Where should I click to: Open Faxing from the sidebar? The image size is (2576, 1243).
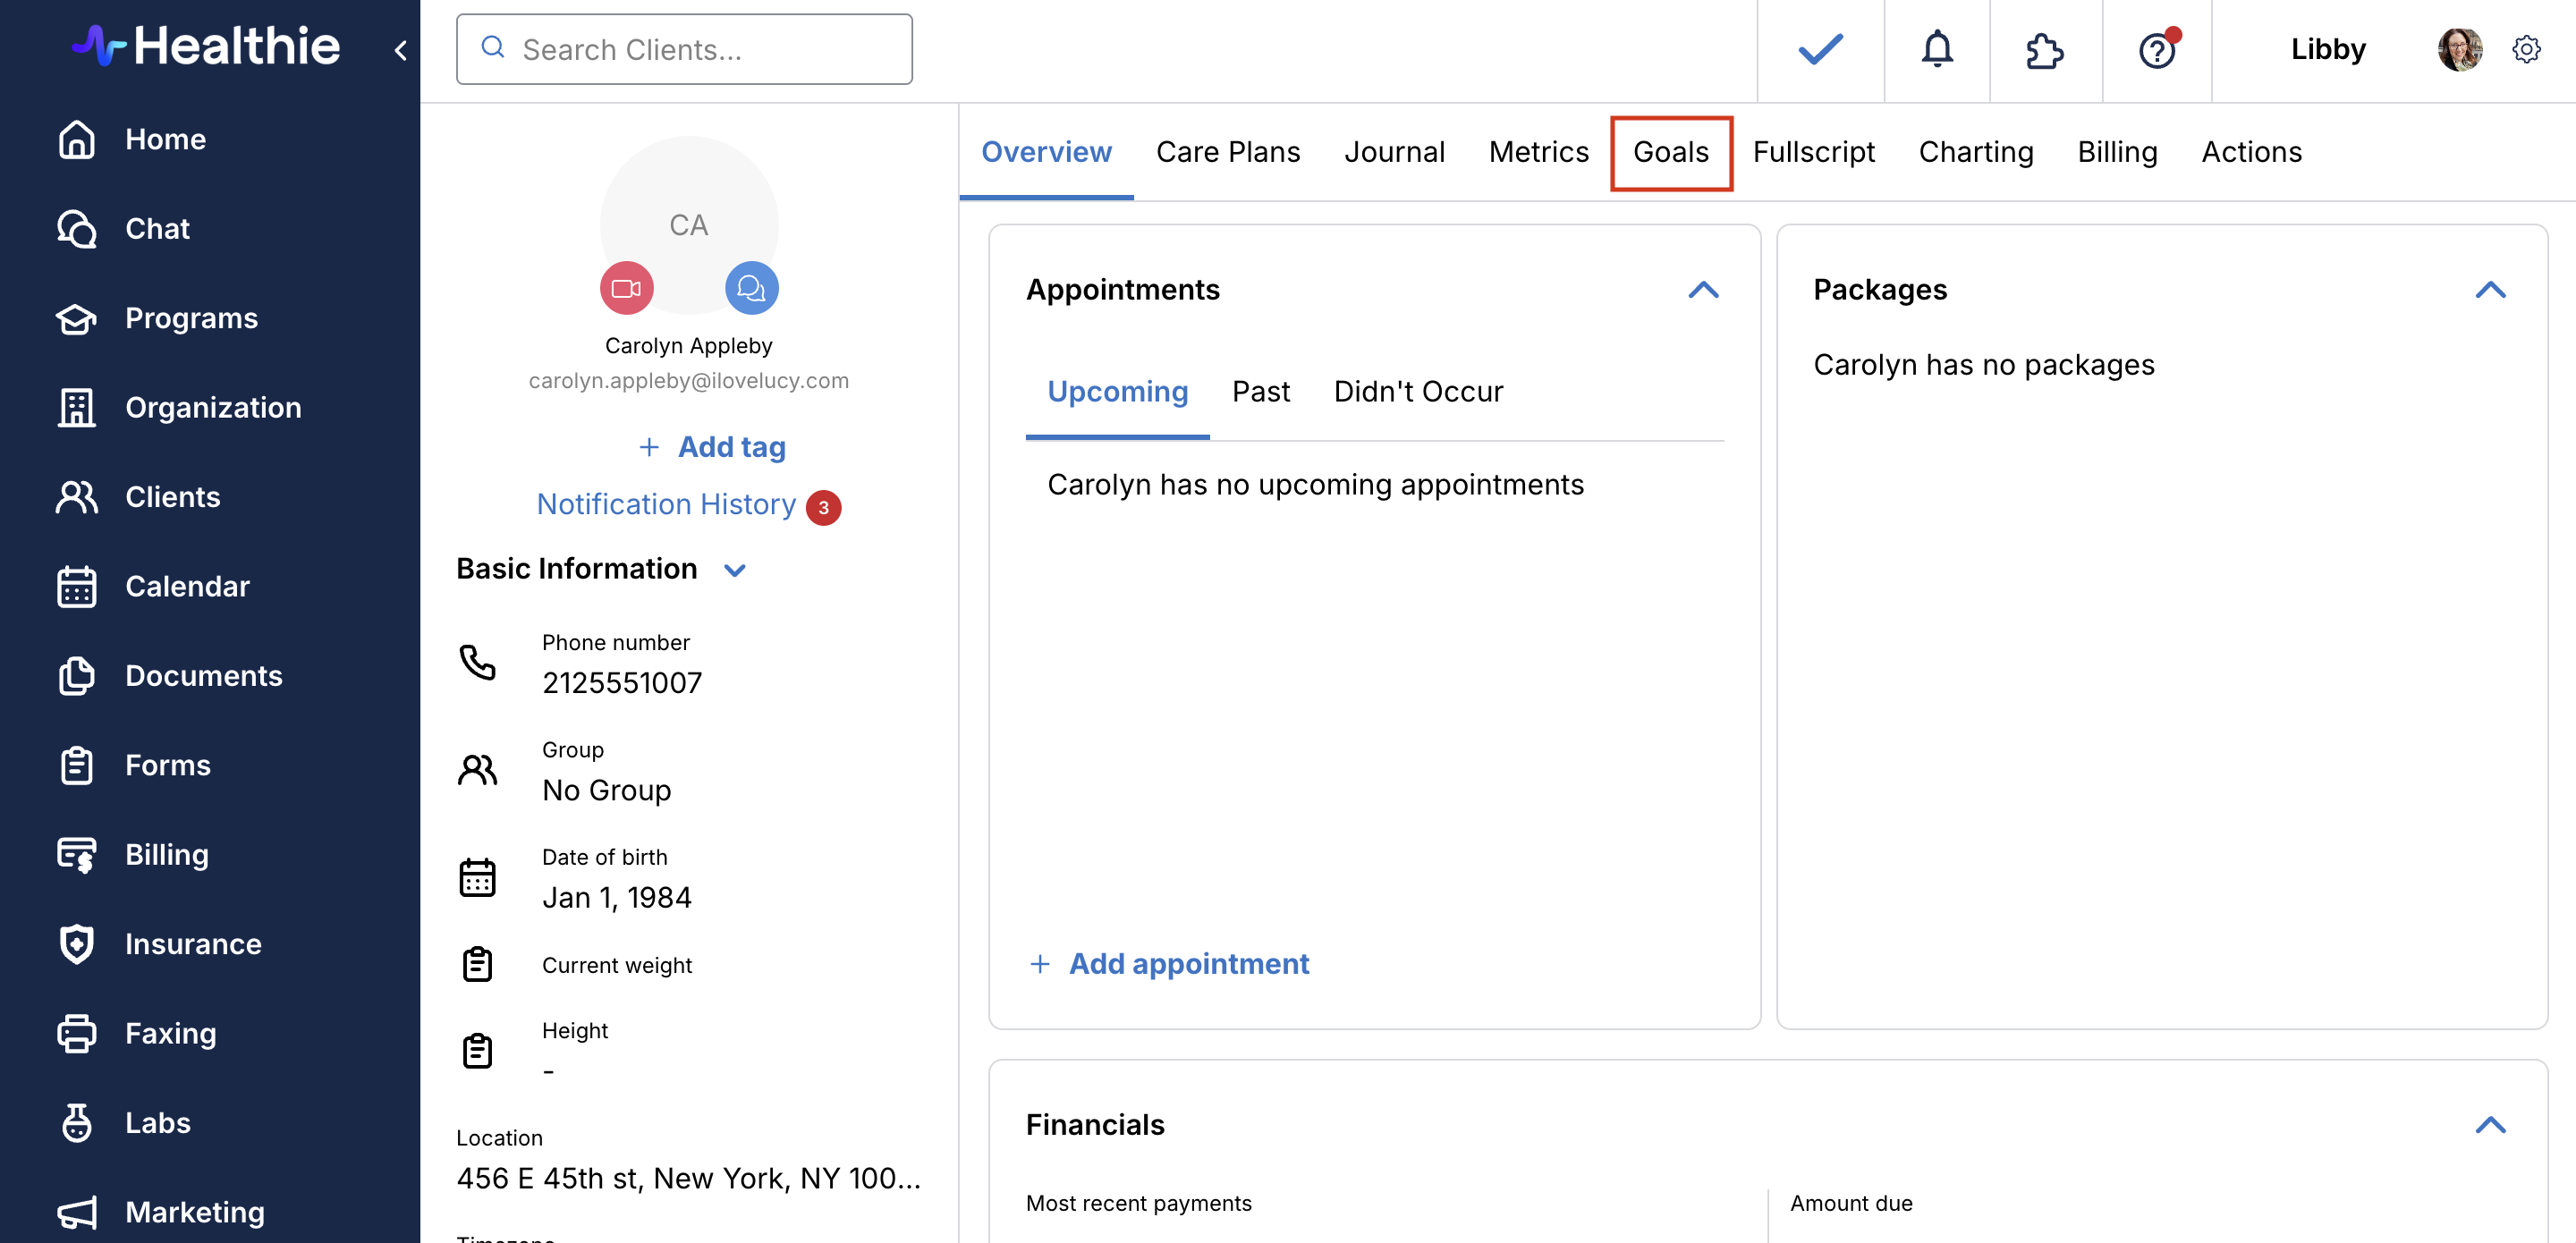(x=170, y=1032)
